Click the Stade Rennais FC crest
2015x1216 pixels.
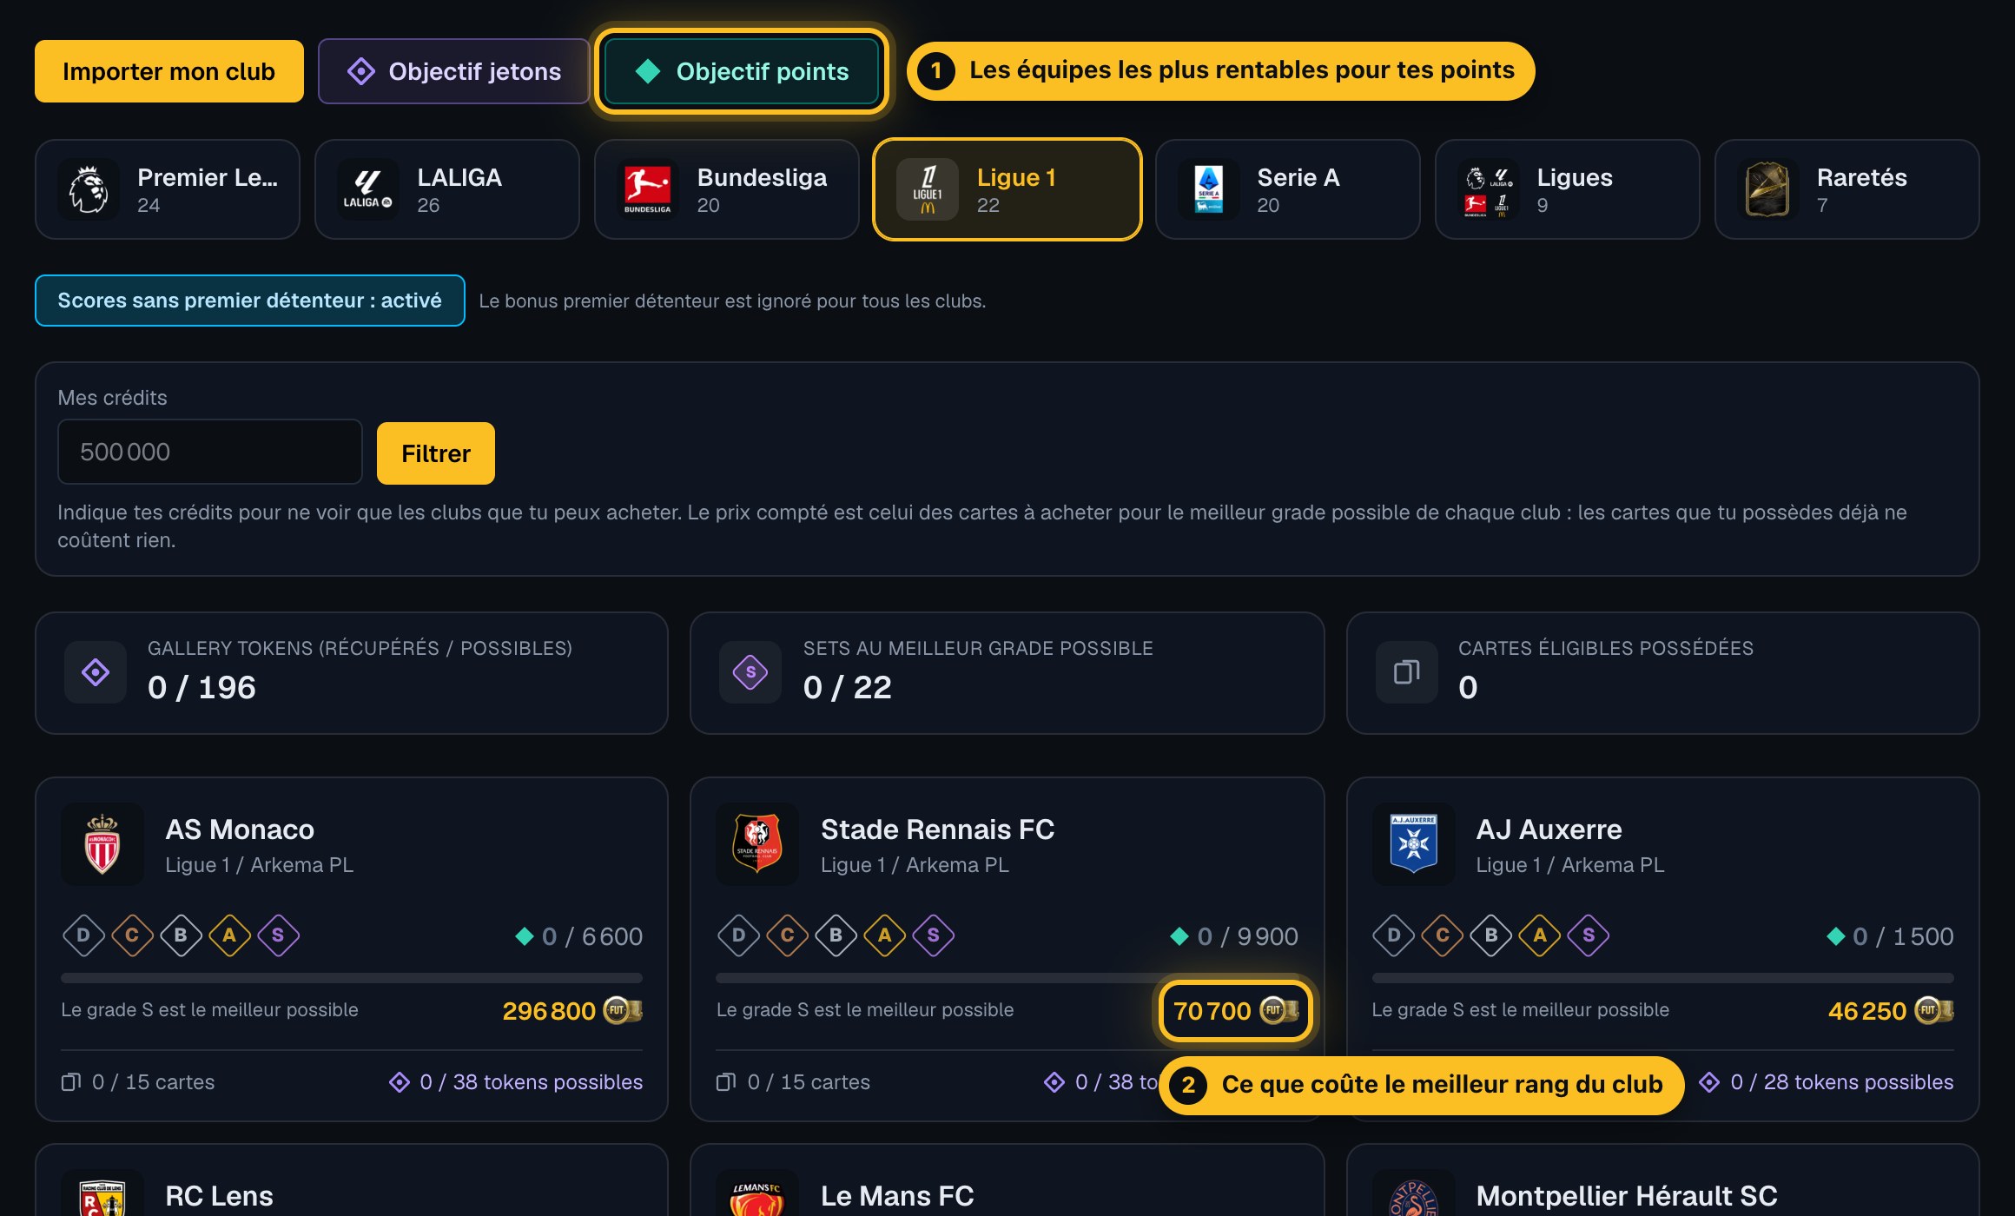click(757, 844)
